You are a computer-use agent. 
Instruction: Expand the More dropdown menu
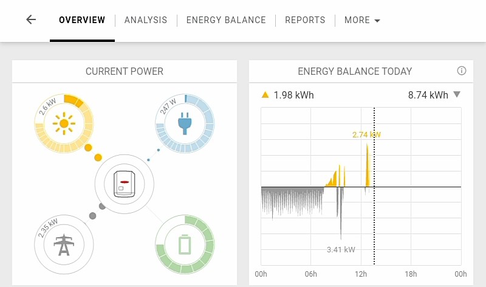[x=362, y=20]
